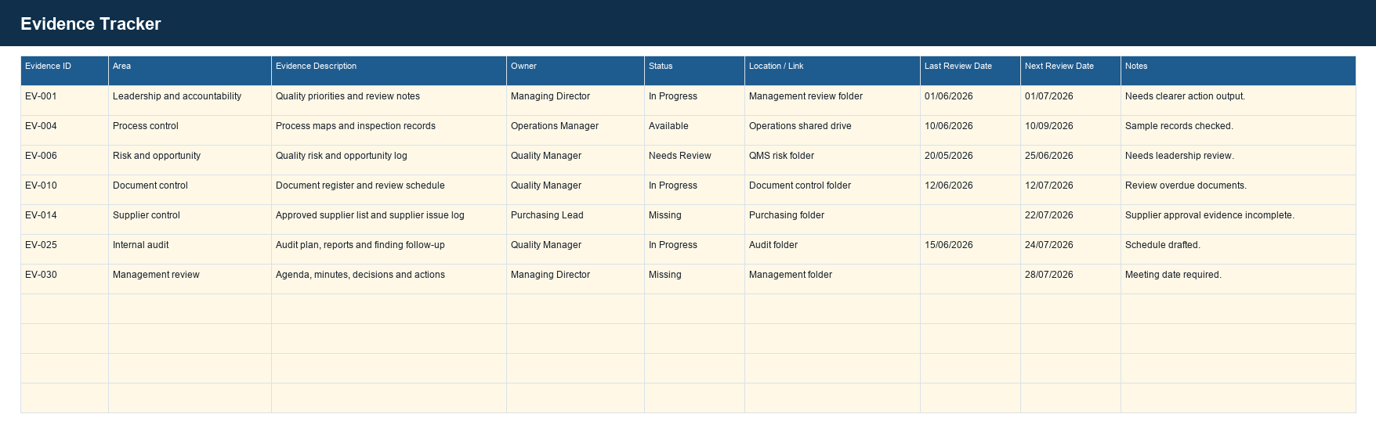
Task: Select the Risk and opportunity cell
Action: tap(190, 160)
